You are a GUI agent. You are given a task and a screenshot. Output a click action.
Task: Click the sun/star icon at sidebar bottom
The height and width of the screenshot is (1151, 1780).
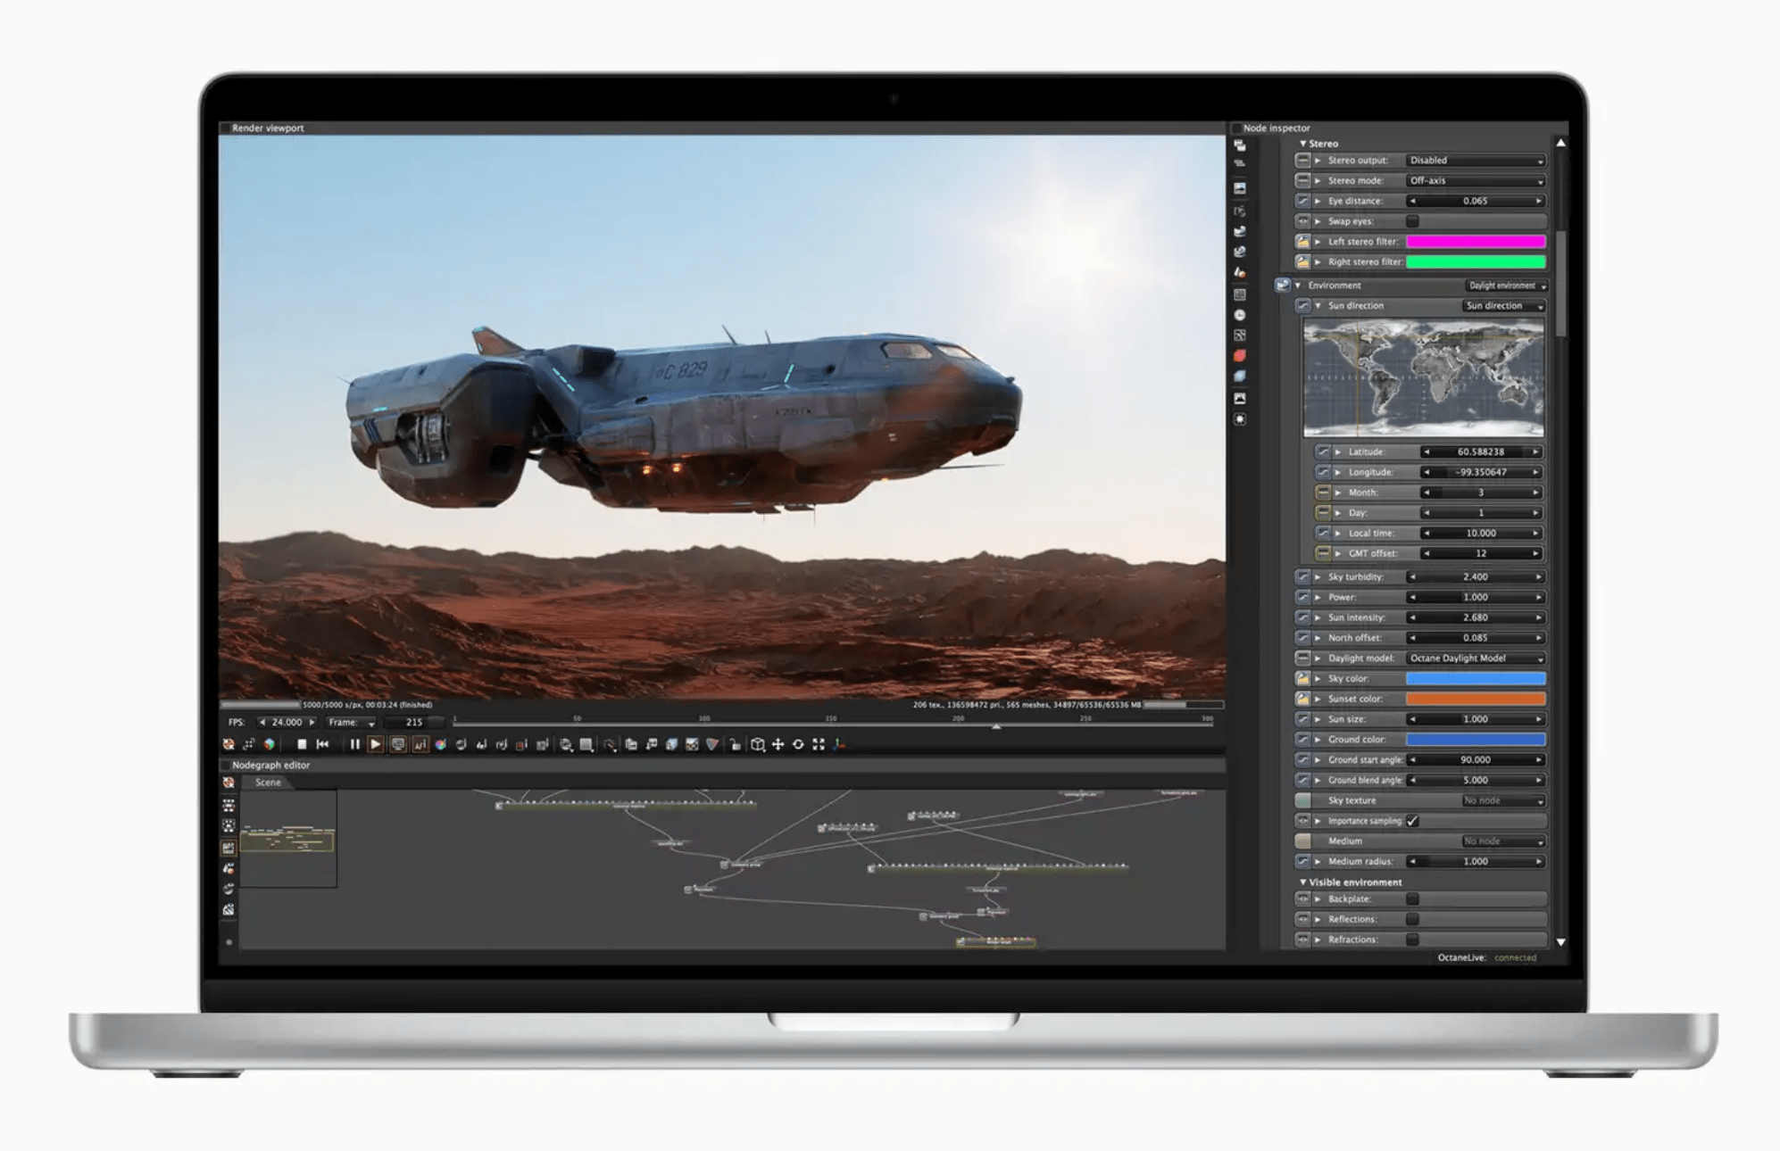pyautogui.click(x=1240, y=419)
